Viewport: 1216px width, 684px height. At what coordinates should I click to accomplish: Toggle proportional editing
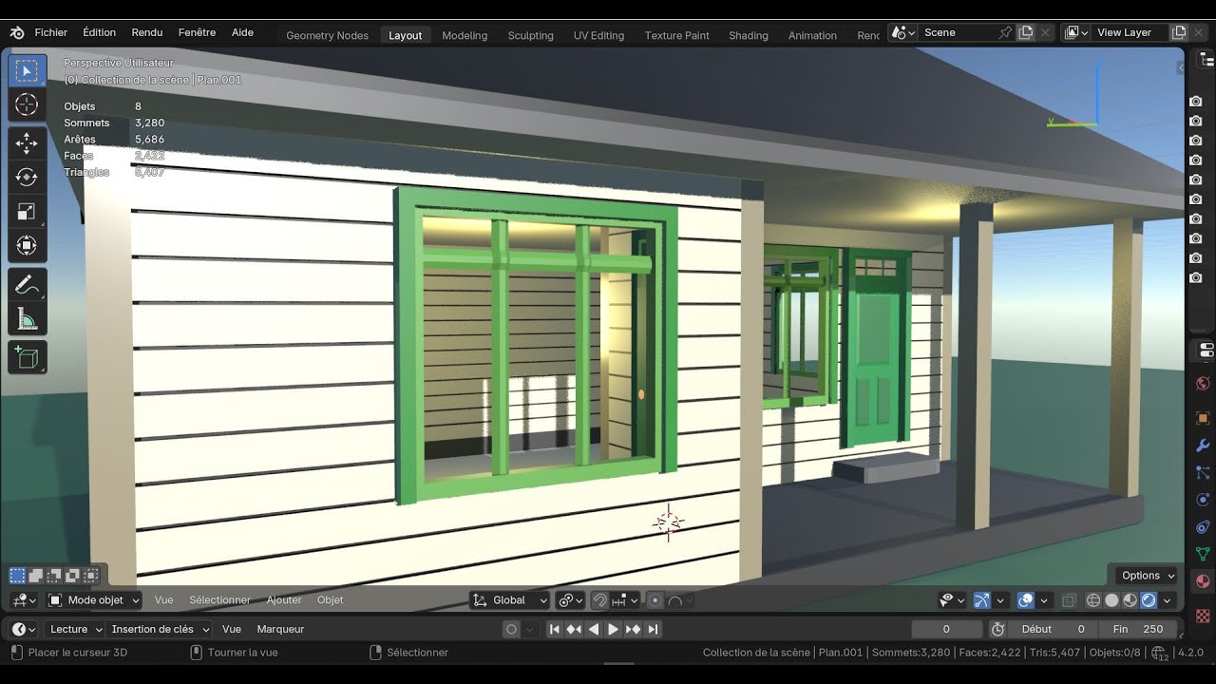[655, 600]
